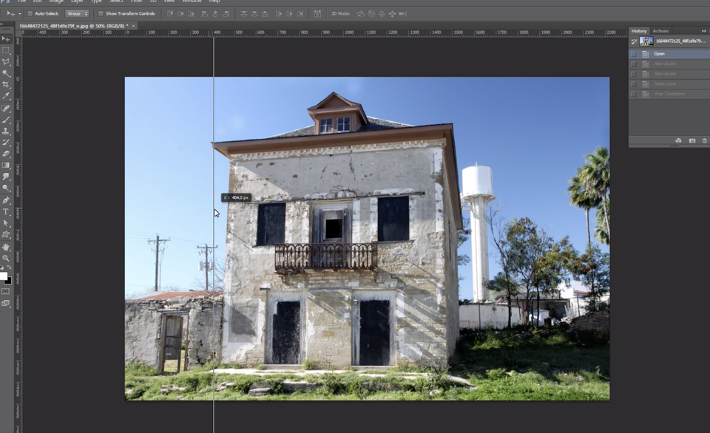Screen dimensions: 710x433
Task: Select the Move tool in the toolbox
Action: click(x=6, y=39)
